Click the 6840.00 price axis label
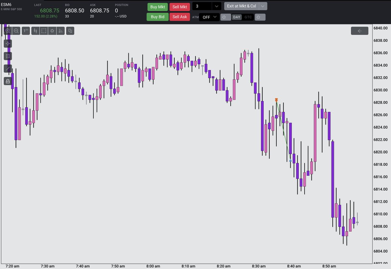The width and height of the screenshot is (391, 269). [x=380, y=28]
